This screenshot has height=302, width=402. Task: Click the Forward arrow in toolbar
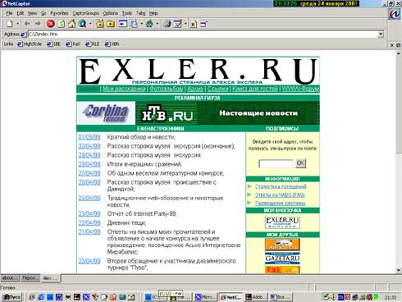[38, 24]
